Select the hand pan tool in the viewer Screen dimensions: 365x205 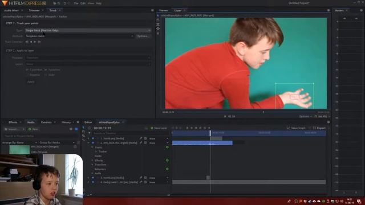[158, 20]
